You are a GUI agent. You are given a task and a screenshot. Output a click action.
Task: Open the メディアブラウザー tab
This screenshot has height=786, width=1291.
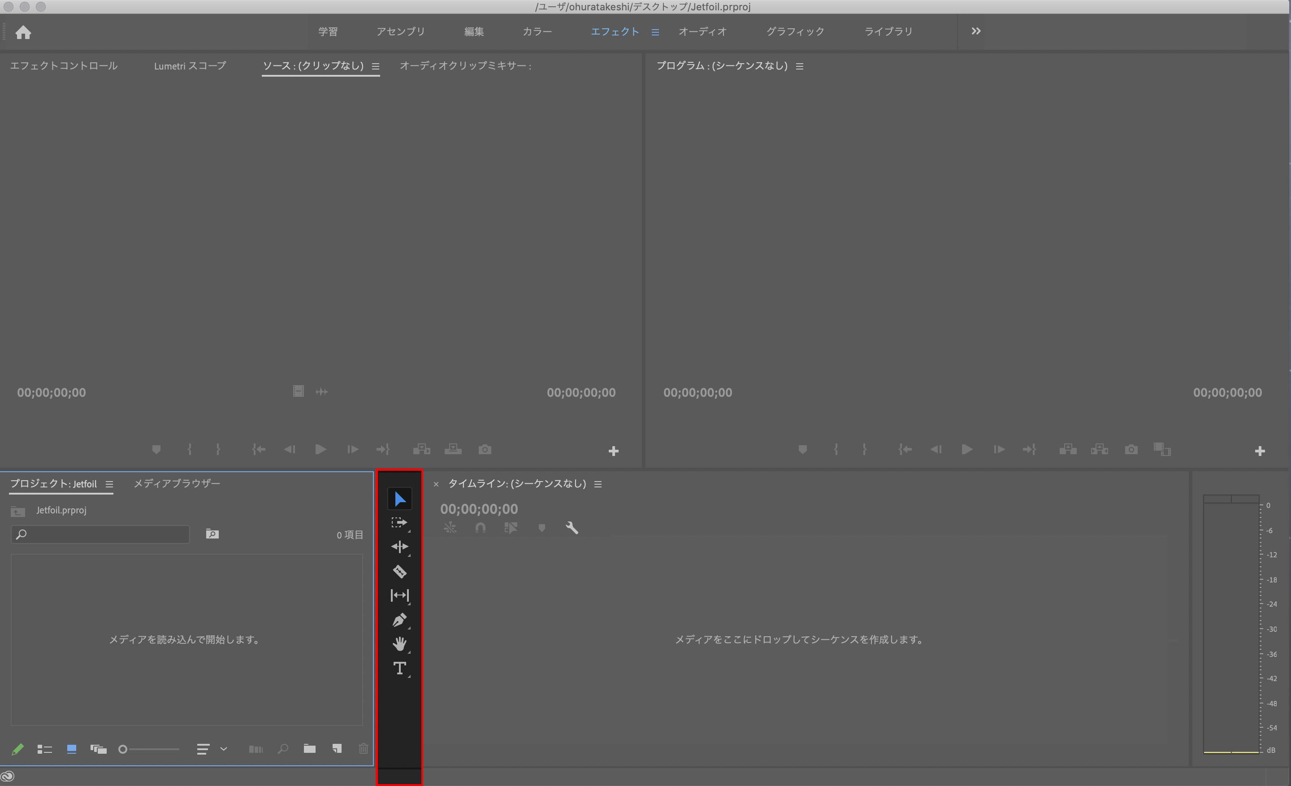coord(177,484)
